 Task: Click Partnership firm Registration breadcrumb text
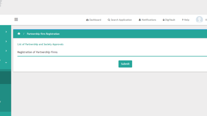(x=43, y=34)
